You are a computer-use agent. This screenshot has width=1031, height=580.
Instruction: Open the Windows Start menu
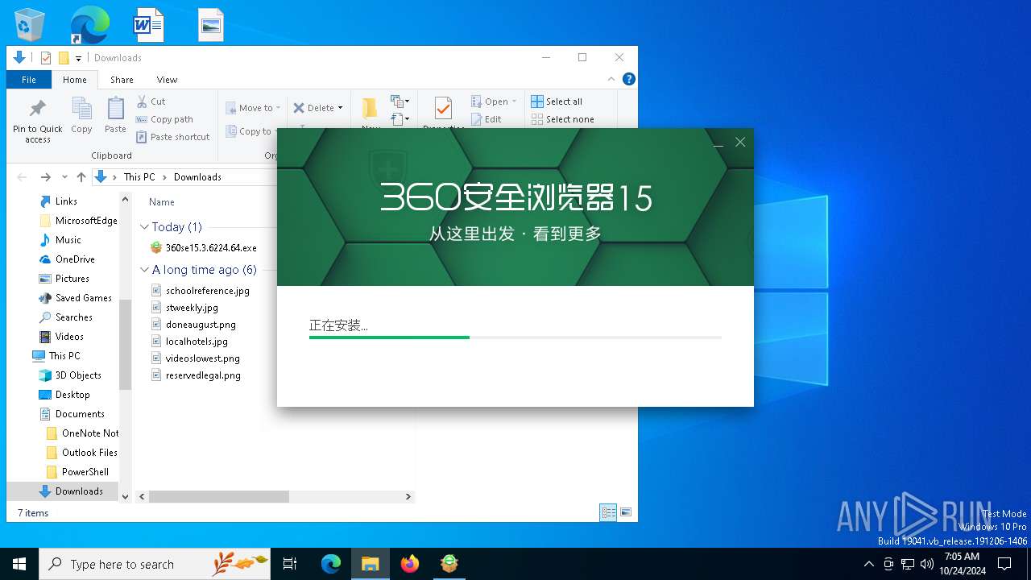point(19,564)
